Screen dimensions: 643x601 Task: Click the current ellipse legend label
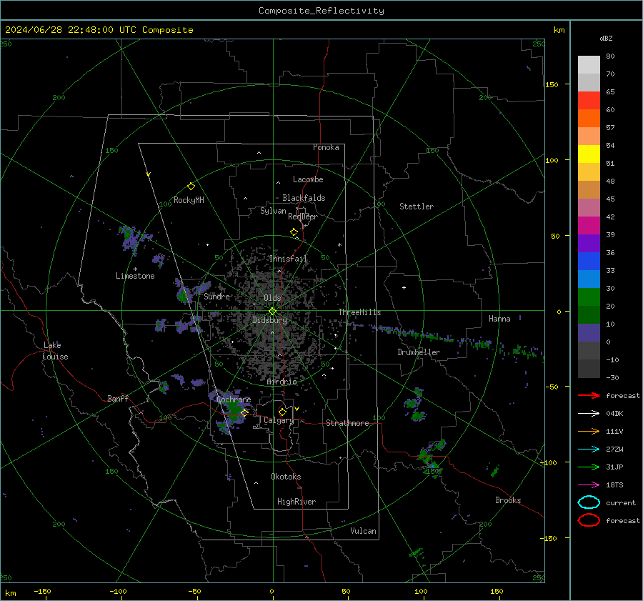coord(621,503)
